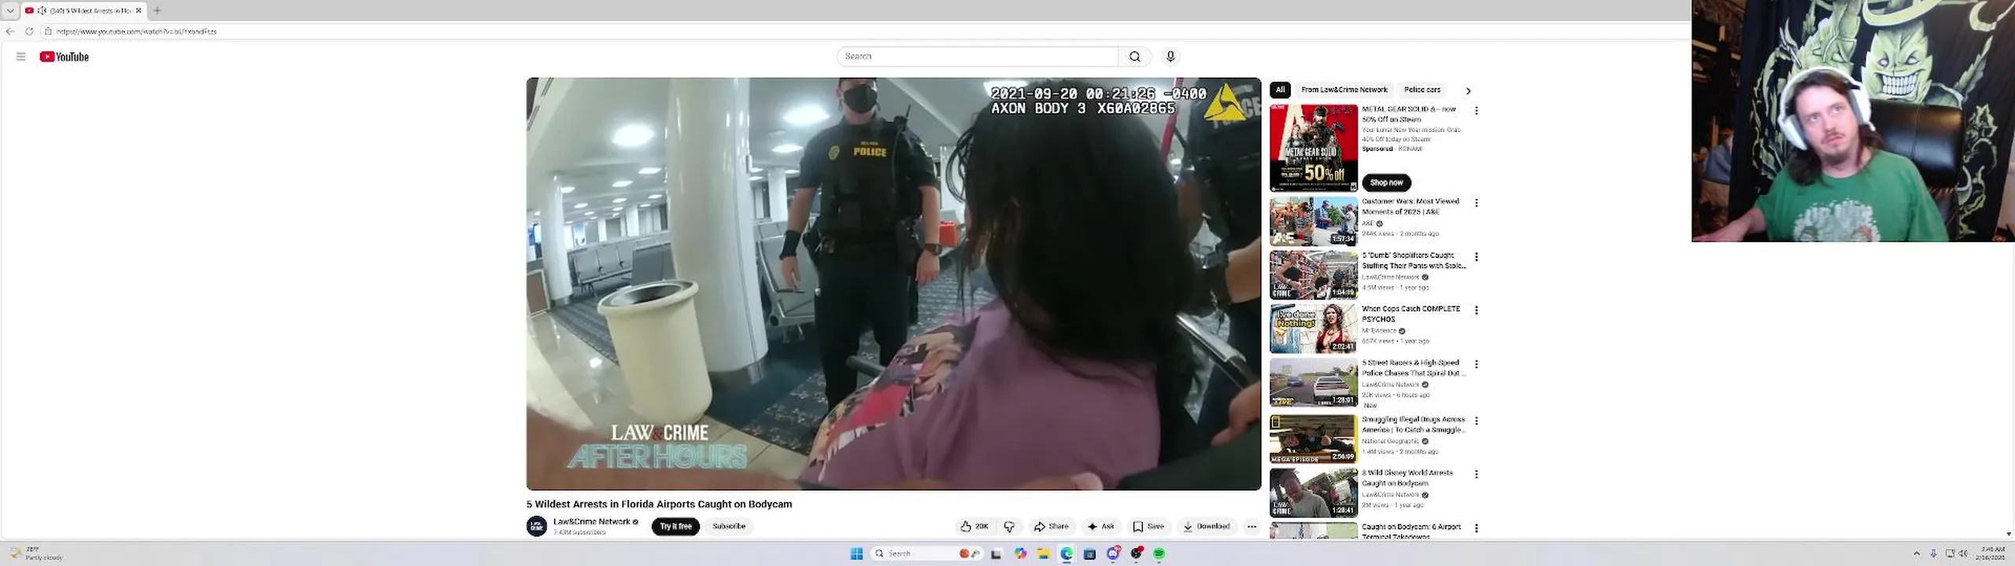
Task: Select the Police cars chip
Action: (1422, 90)
